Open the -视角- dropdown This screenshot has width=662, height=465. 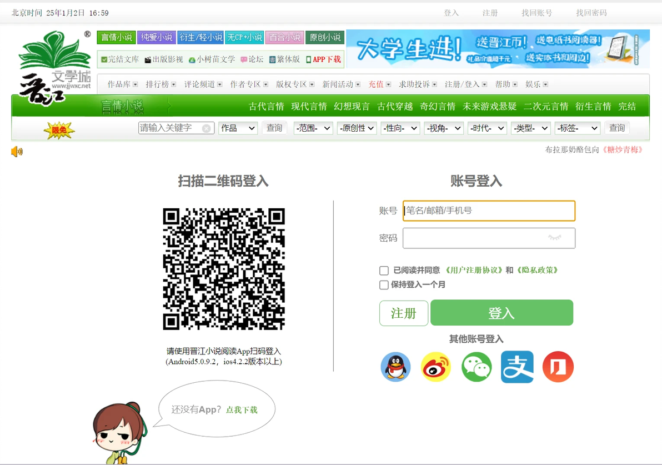pyautogui.click(x=444, y=128)
